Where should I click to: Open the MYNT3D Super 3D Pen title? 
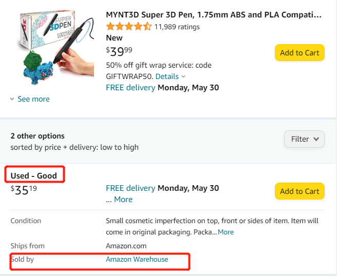click(x=214, y=14)
